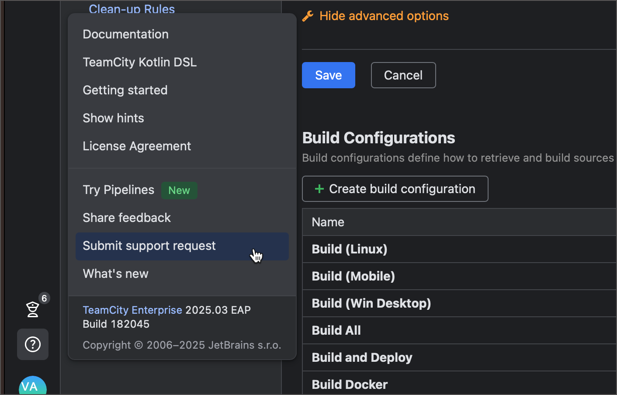Screen dimensions: 617x395
Task: Choose Submit support request
Action: click(x=149, y=246)
